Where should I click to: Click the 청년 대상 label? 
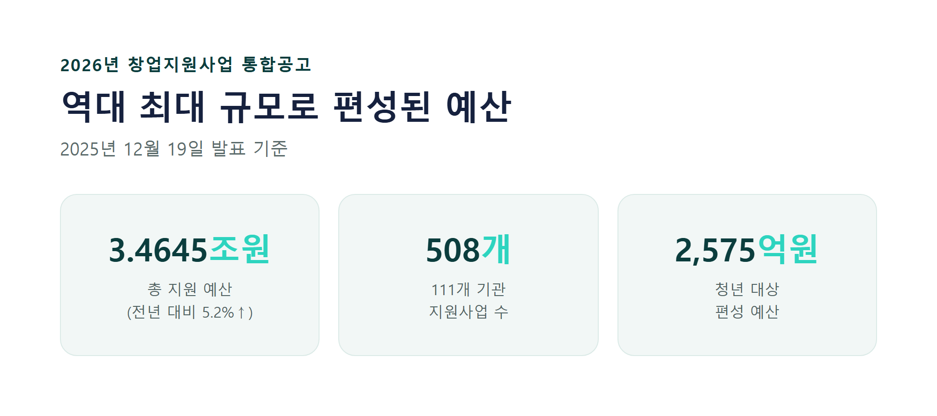(x=747, y=289)
